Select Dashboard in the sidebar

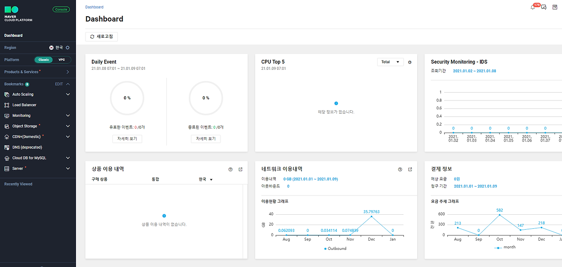click(x=13, y=35)
